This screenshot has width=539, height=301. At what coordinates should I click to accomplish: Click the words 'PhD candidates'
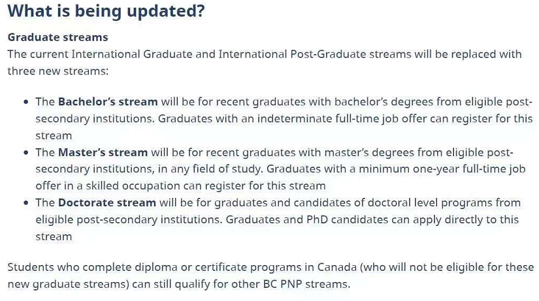[347, 219]
